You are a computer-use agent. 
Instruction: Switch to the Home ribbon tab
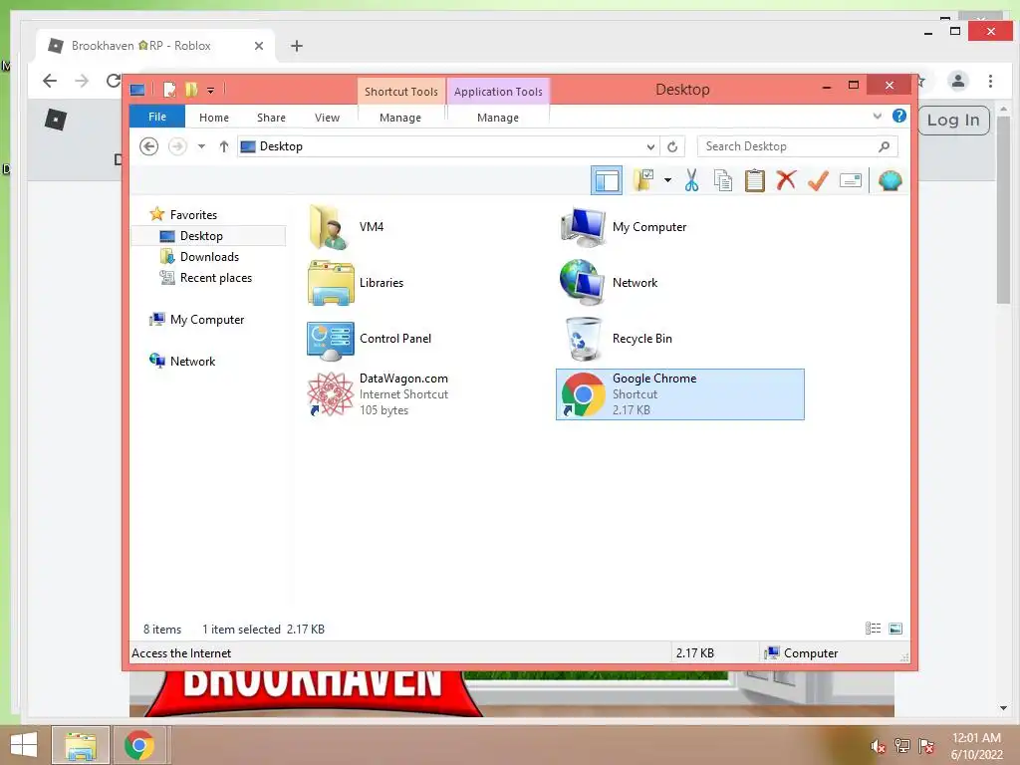pos(214,118)
